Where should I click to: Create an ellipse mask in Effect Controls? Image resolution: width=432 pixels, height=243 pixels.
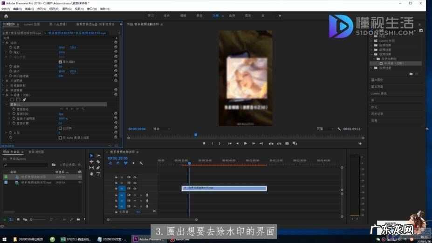coord(13,99)
